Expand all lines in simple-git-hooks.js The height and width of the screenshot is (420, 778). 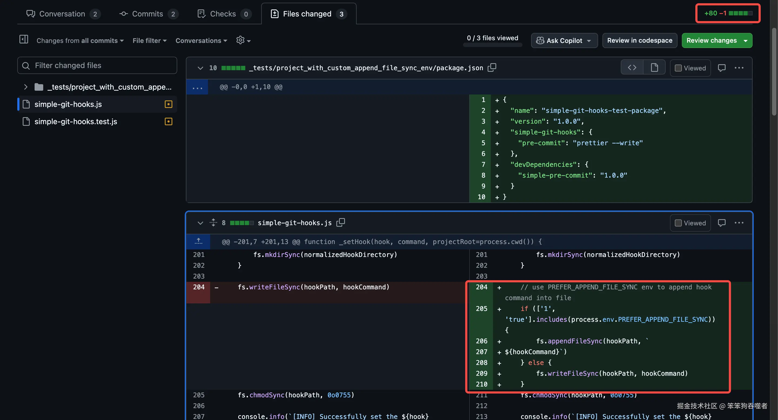[213, 223]
